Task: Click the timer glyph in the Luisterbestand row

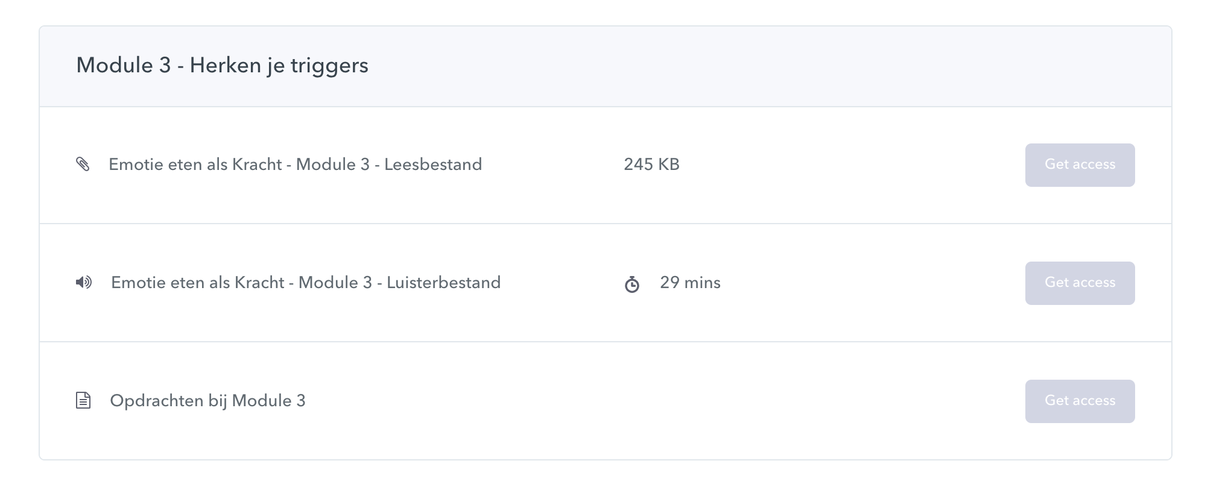Action: point(631,284)
